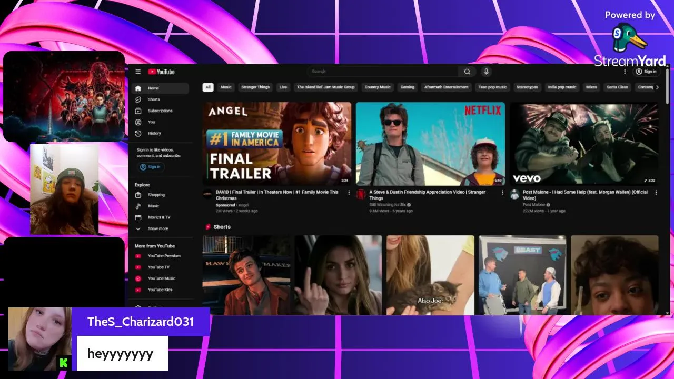This screenshot has width=674, height=379.
Task: Select the Santa Claus filter chip
Action: click(617, 87)
